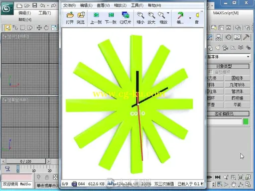The width and height of the screenshot is (255, 191).
Task: Click 放大 zoom in magnifier
Action: [x=151, y=18]
